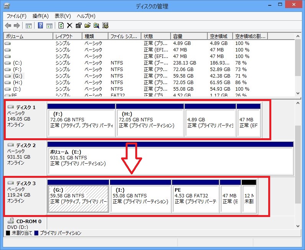Toggle the console tree pane icon

point(29,26)
